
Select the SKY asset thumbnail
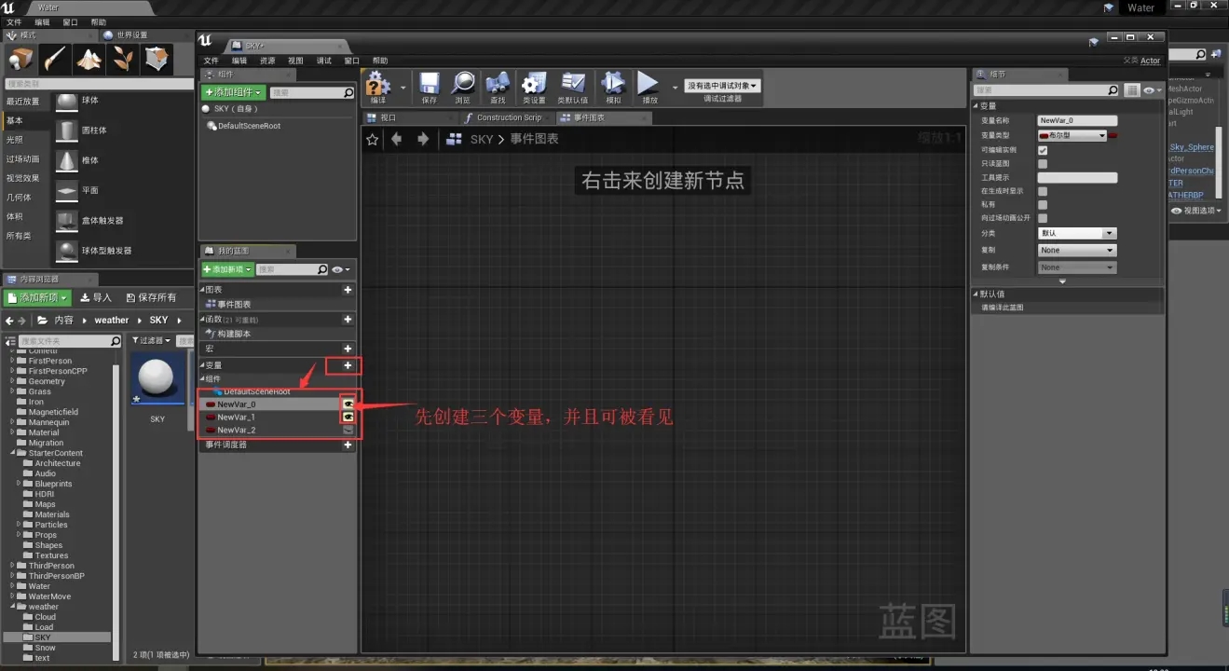tap(157, 379)
